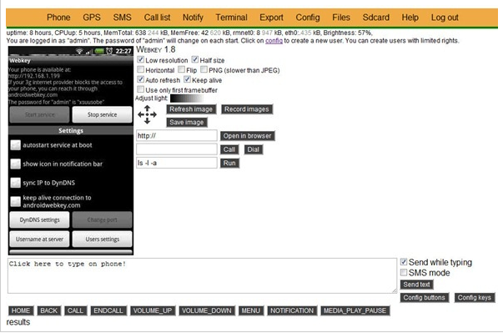Open the SMS menu item
Screen dimensions: 503x333
pyautogui.click(x=122, y=18)
